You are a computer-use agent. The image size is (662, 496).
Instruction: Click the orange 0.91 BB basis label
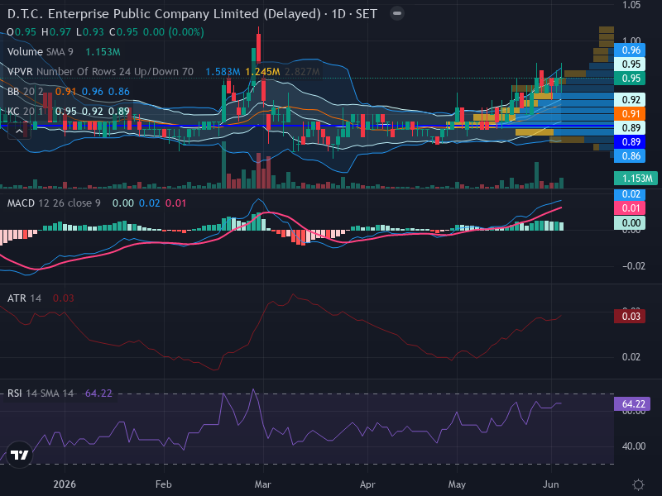(x=630, y=114)
